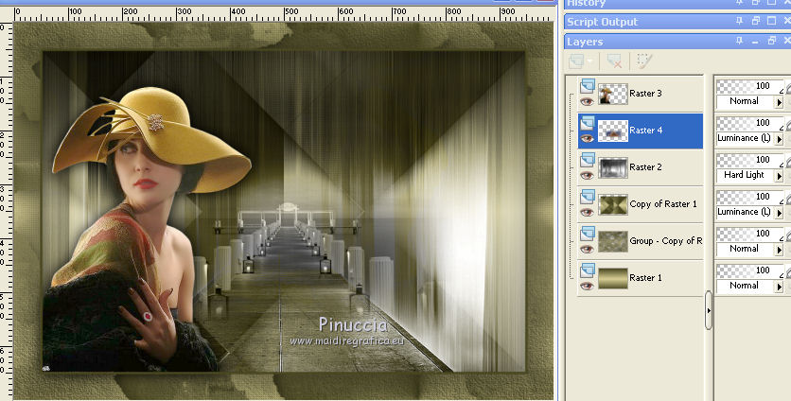The height and width of the screenshot is (401, 791).
Task: Click the Edit Selection icon in Layers toolbar
Action: pyautogui.click(x=644, y=61)
